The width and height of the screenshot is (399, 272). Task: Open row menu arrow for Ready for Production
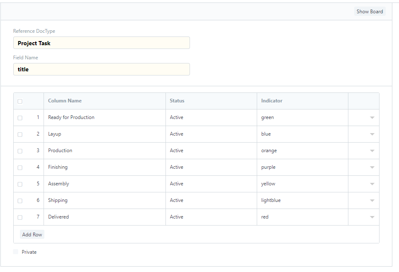point(372,118)
